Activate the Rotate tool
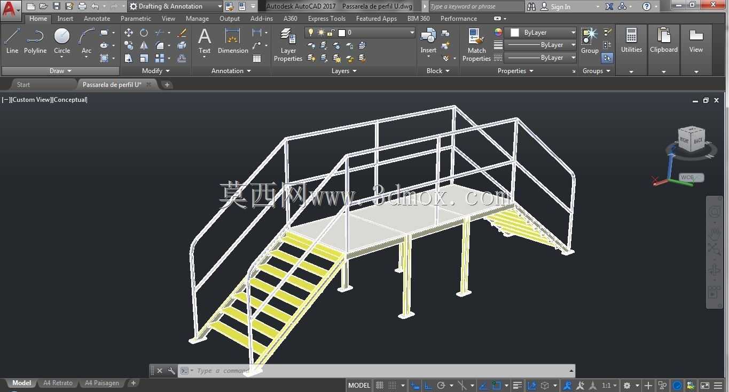Screen dimensions: 729x392 click(144, 33)
